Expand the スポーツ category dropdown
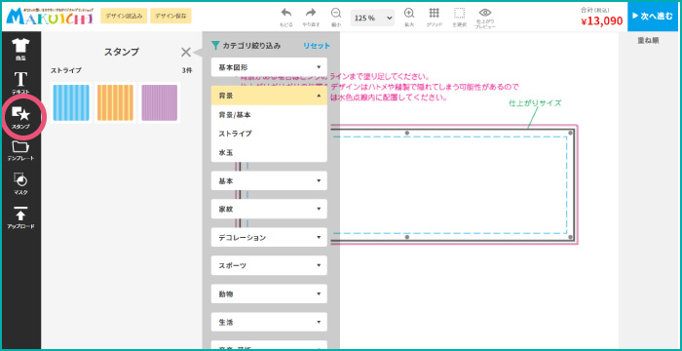682x351 pixels. pyautogui.click(x=269, y=265)
